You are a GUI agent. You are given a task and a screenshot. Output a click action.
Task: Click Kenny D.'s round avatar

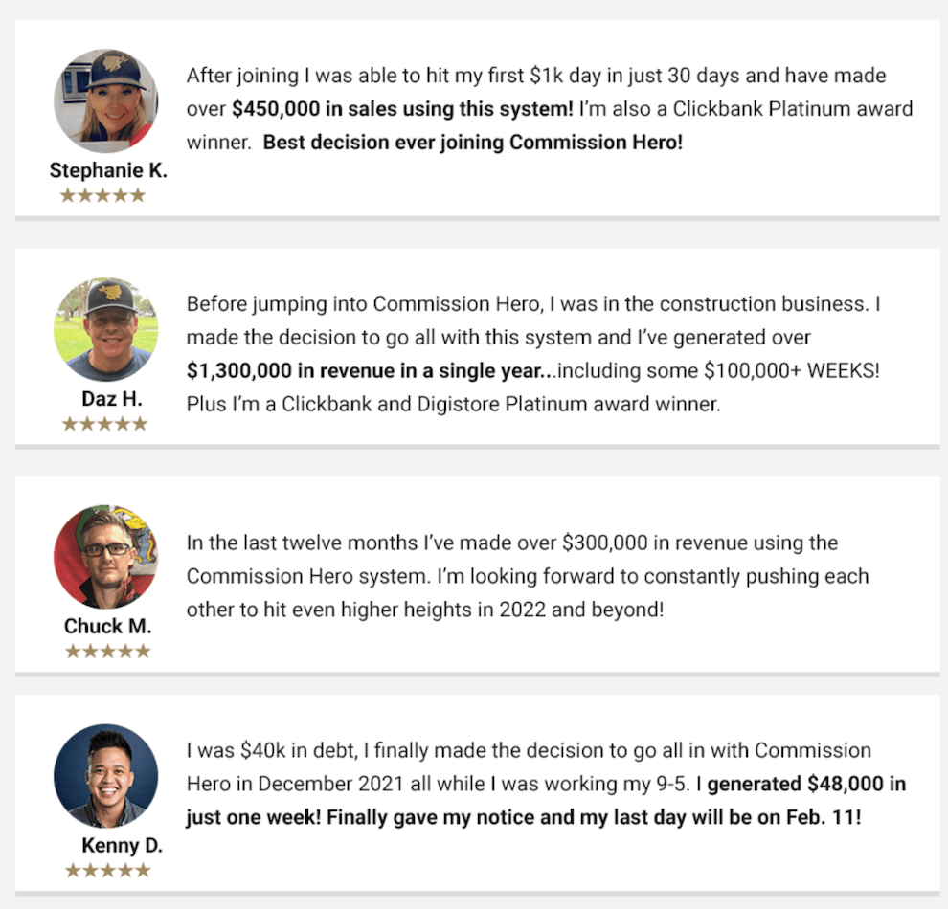click(106, 776)
